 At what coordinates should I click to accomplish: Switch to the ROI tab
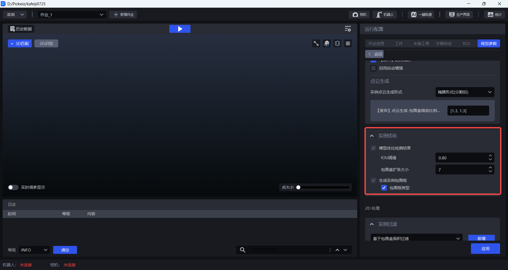point(466,44)
